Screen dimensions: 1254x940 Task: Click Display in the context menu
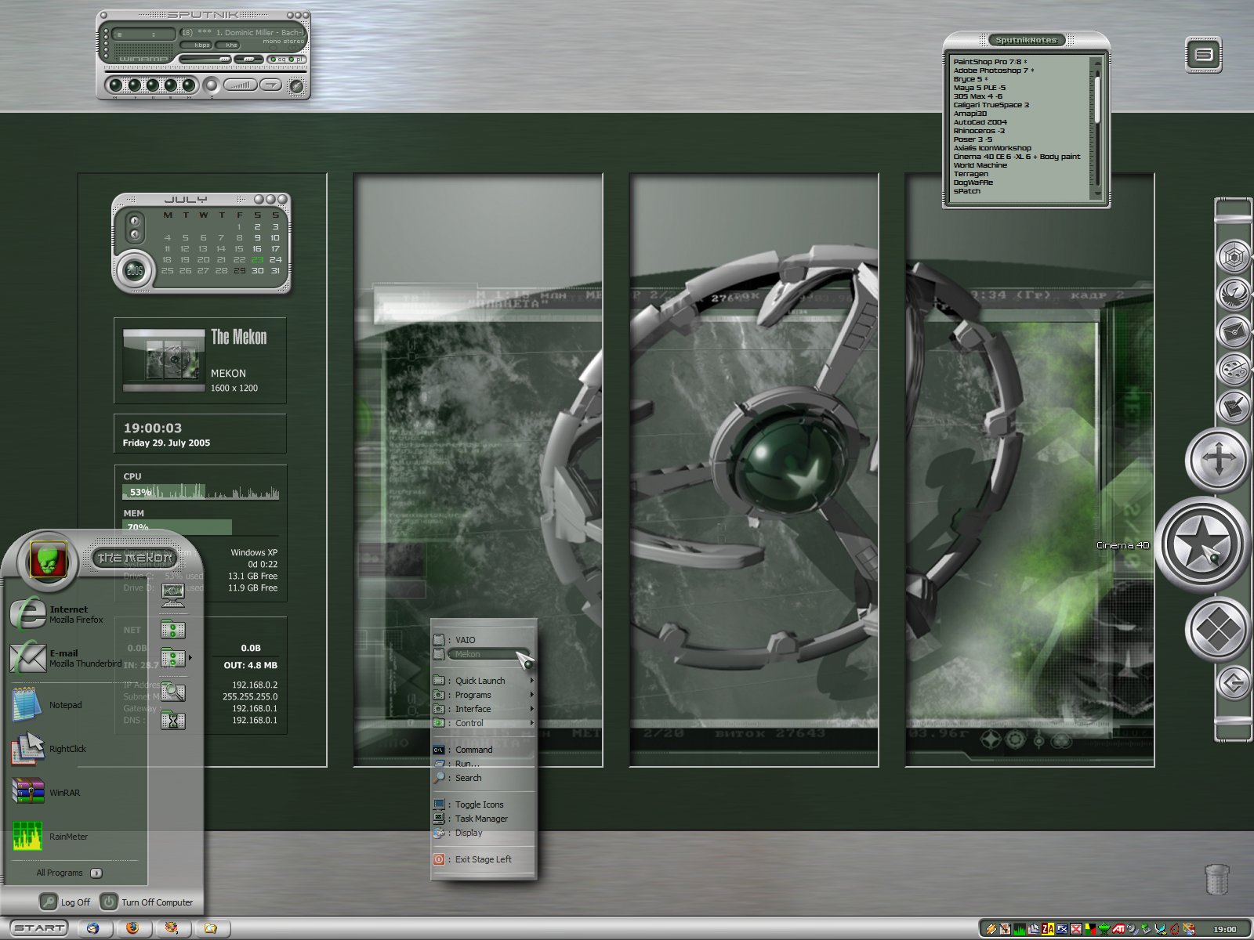pyautogui.click(x=484, y=833)
